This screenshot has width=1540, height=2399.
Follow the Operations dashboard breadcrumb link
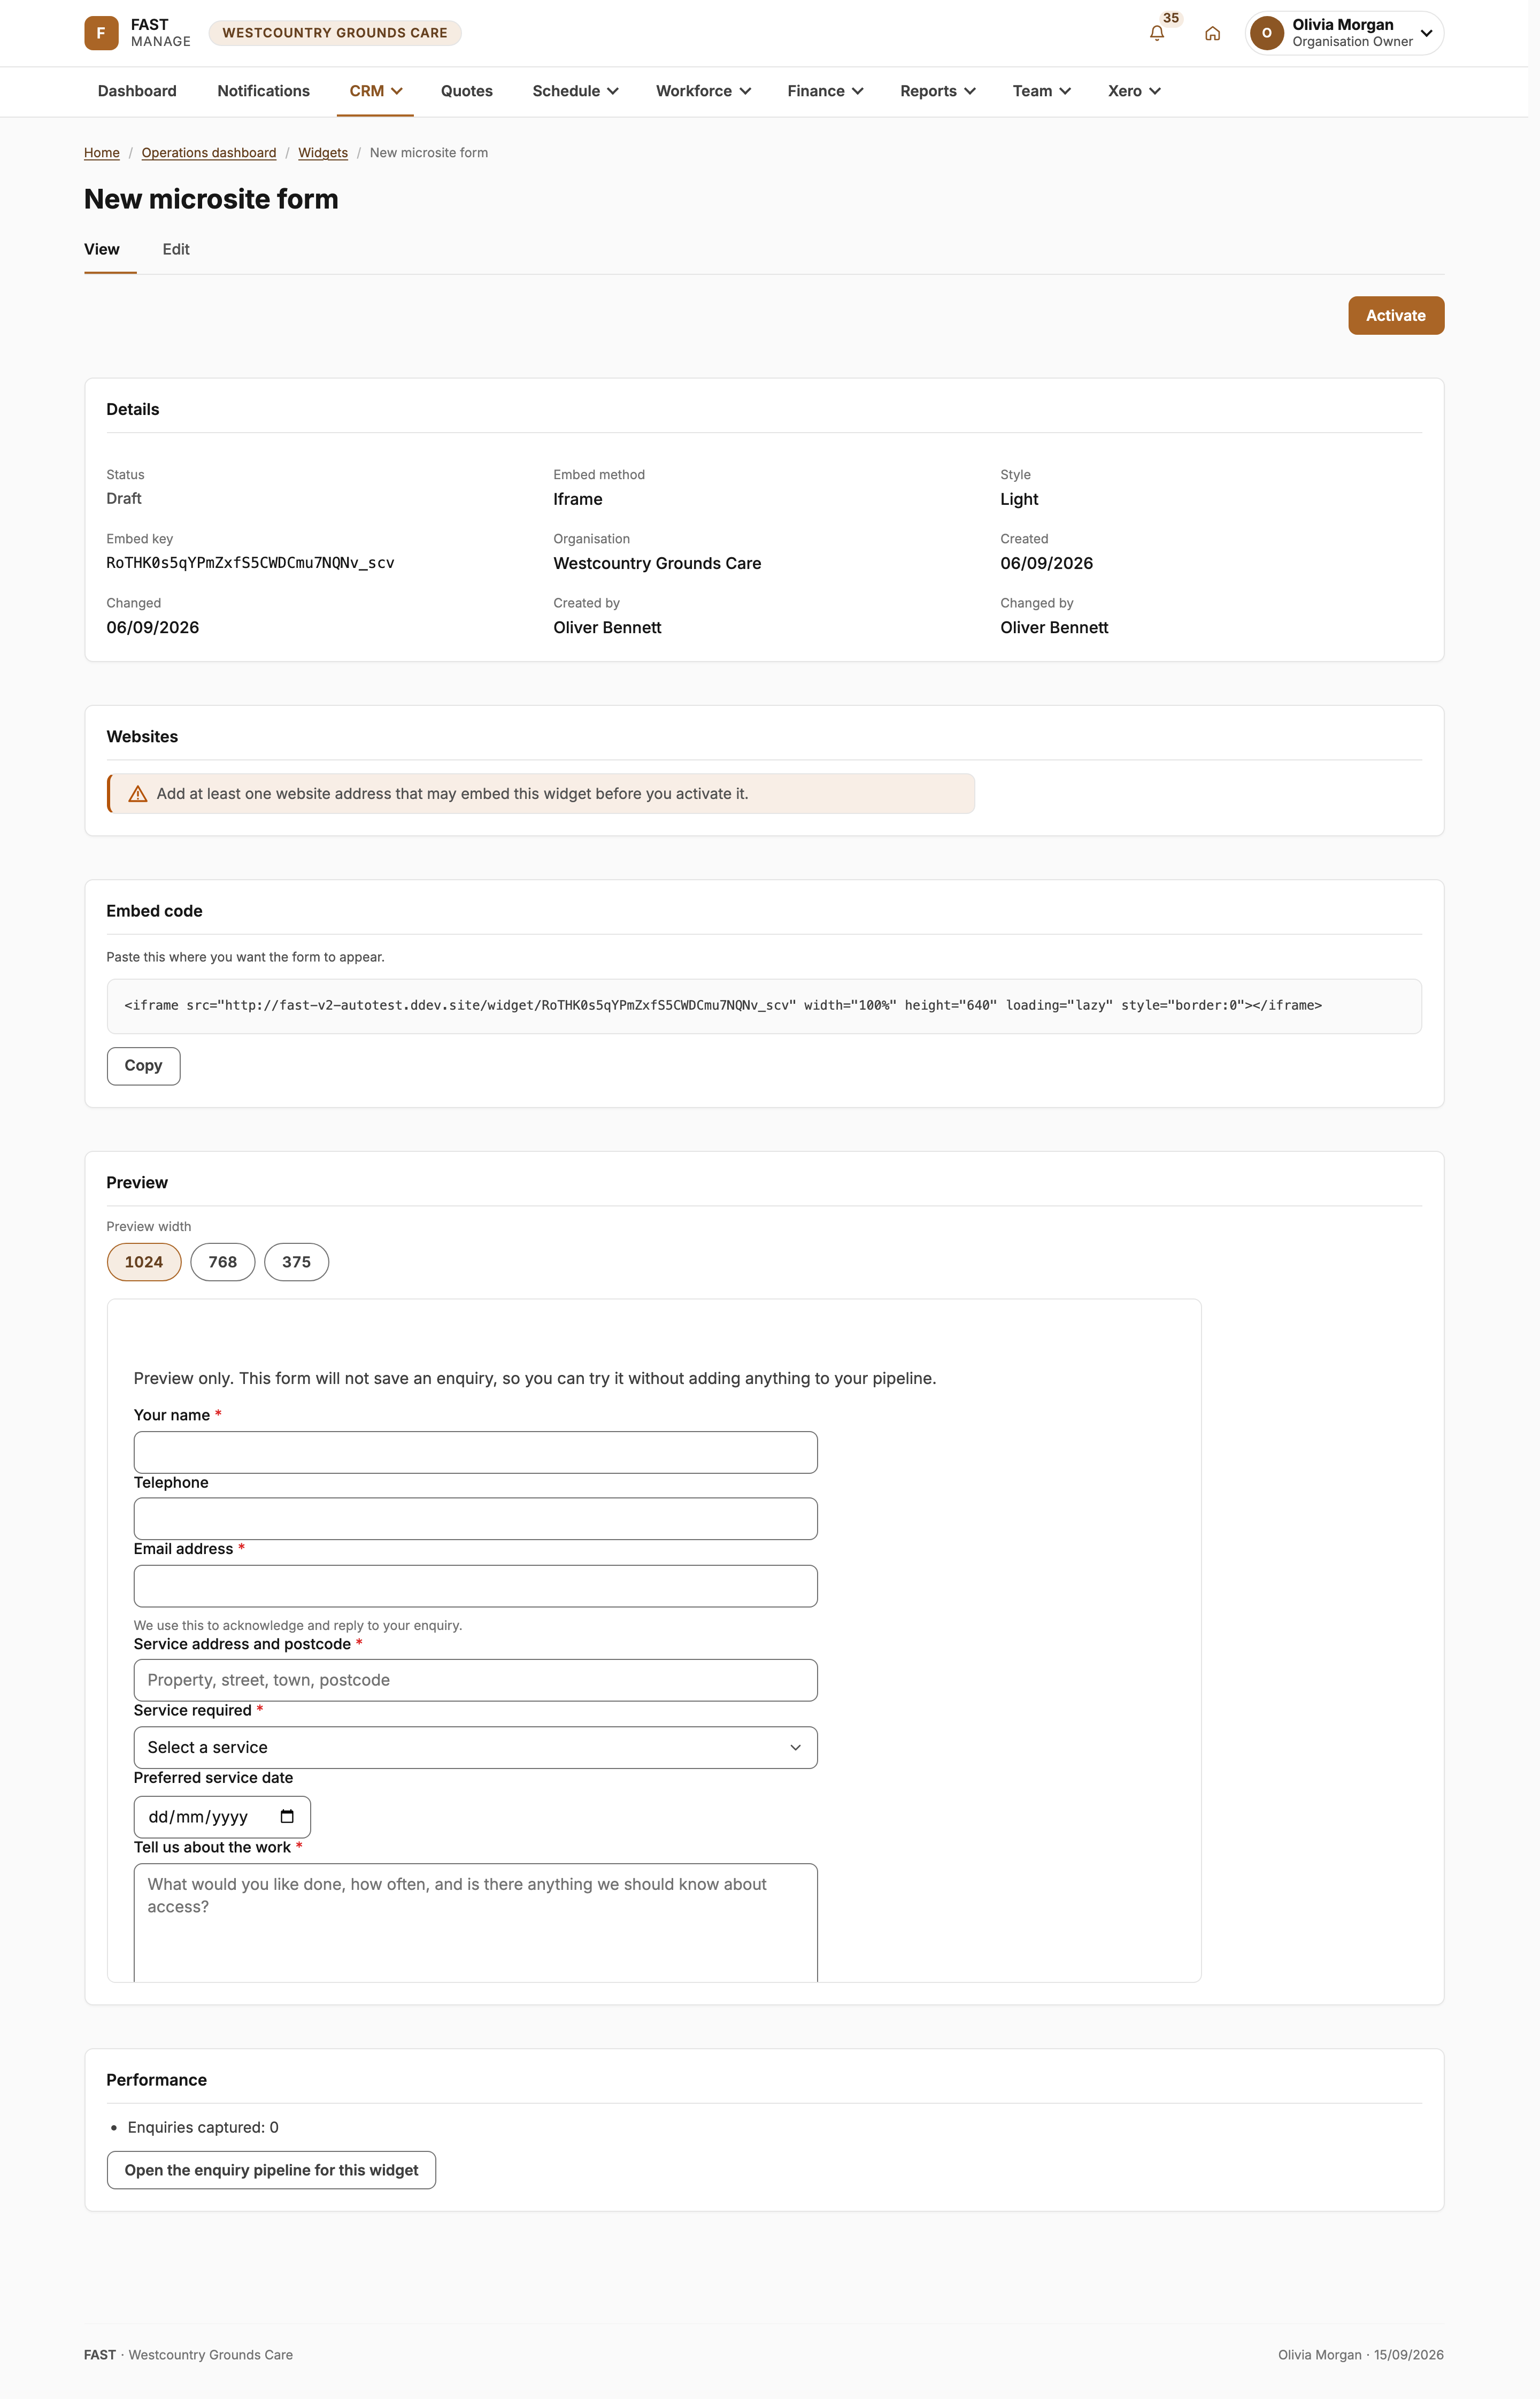coord(209,153)
